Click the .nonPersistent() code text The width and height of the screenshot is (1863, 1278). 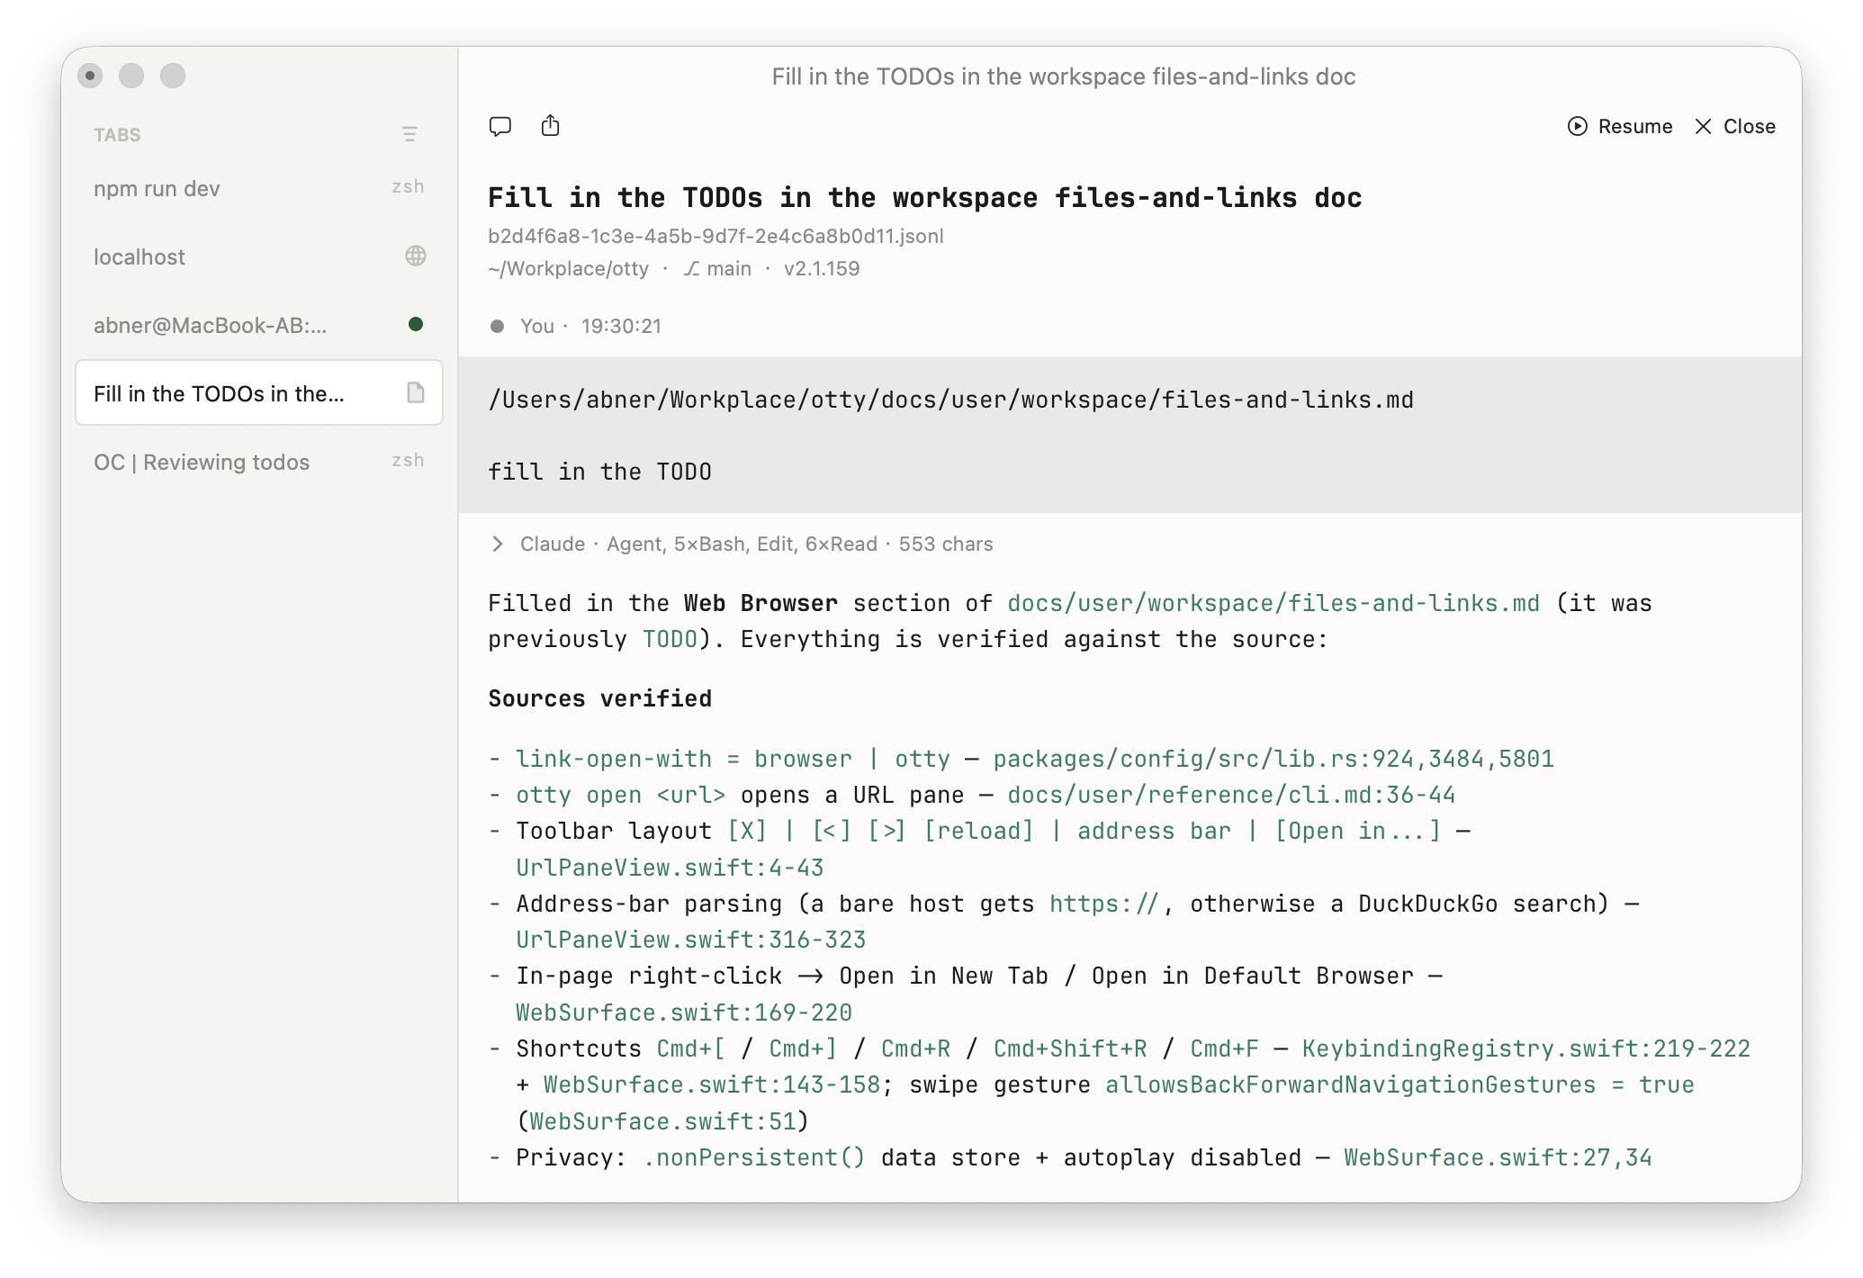753,1157
